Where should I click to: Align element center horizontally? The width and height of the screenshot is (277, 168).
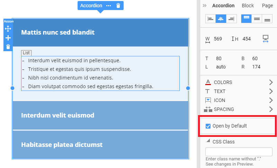pos(221,19)
